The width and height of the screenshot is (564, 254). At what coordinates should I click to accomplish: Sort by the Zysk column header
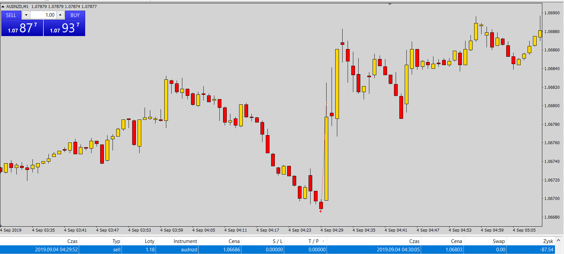[531, 241]
